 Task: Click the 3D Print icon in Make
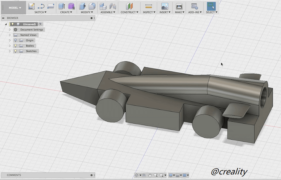pos(179,6)
